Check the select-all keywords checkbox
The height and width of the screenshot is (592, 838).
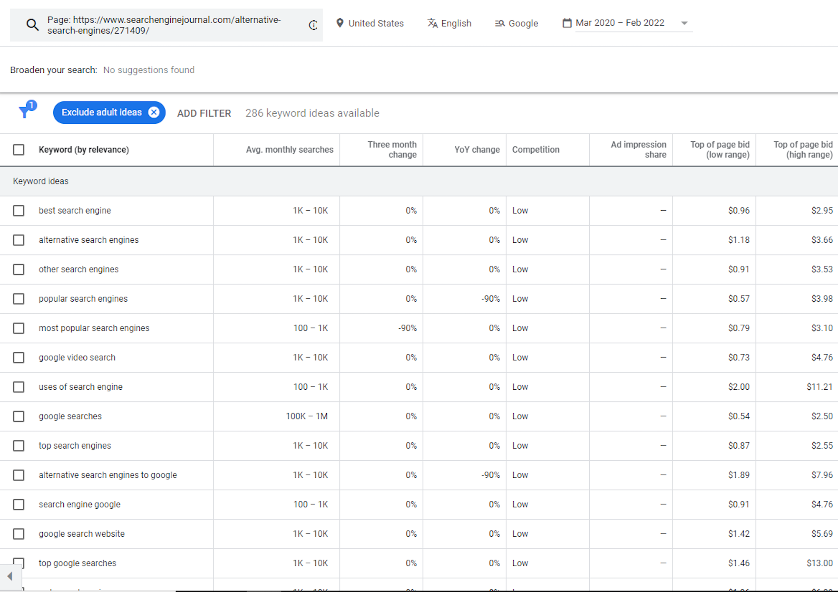(x=18, y=150)
